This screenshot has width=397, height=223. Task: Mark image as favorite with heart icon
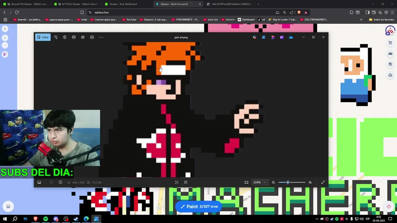[51, 182]
